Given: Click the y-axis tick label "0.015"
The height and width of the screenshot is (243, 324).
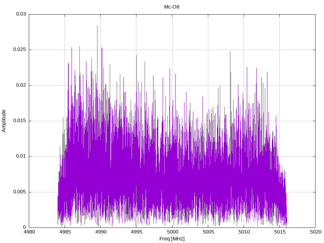Looking at the screenshot, I should point(20,121).
